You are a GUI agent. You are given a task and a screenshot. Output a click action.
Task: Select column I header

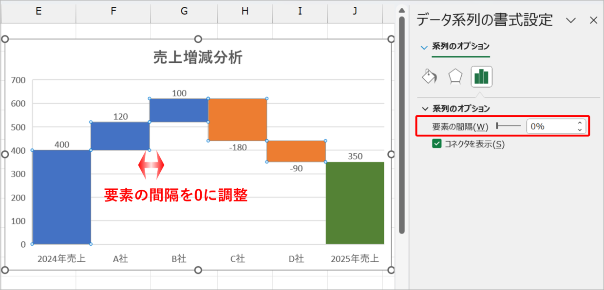click(299, 11)
